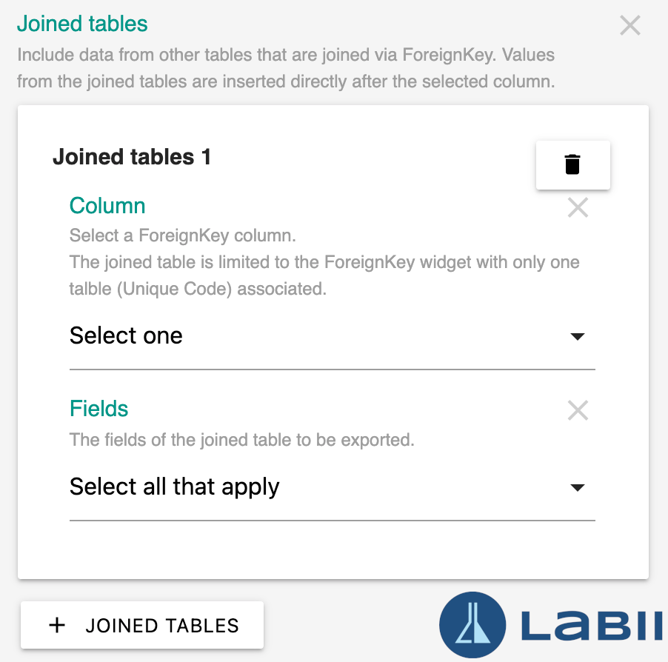Open 'Select all that apply' Fields dropdown
The image size is (668, 662).
point(333,487)
